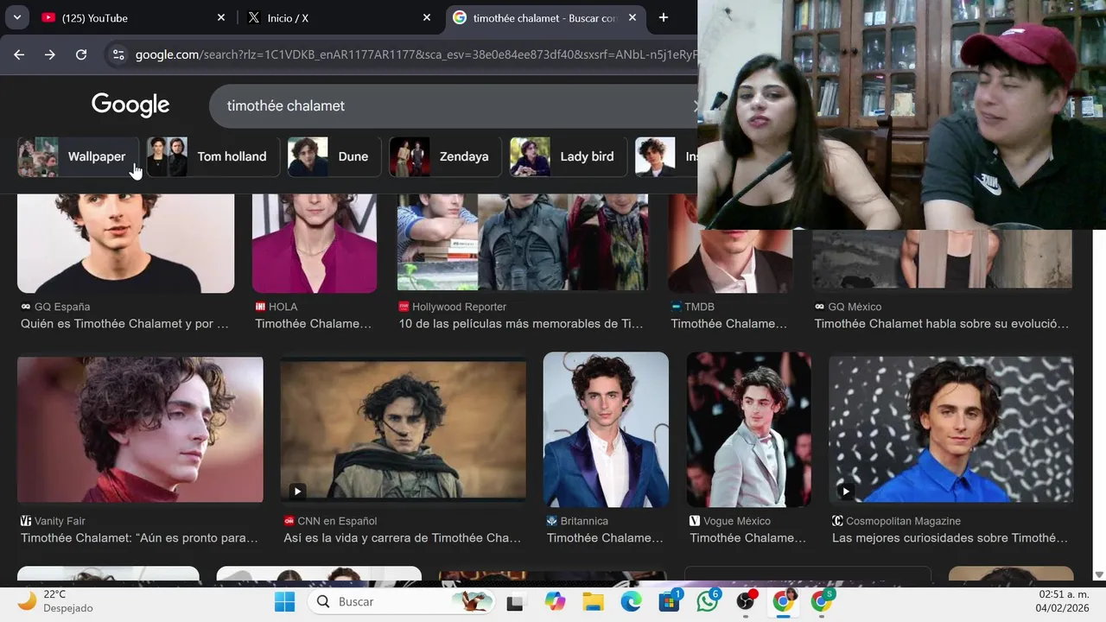Close the YouTube tab
Screen dimensions: 1106x622
220,17
